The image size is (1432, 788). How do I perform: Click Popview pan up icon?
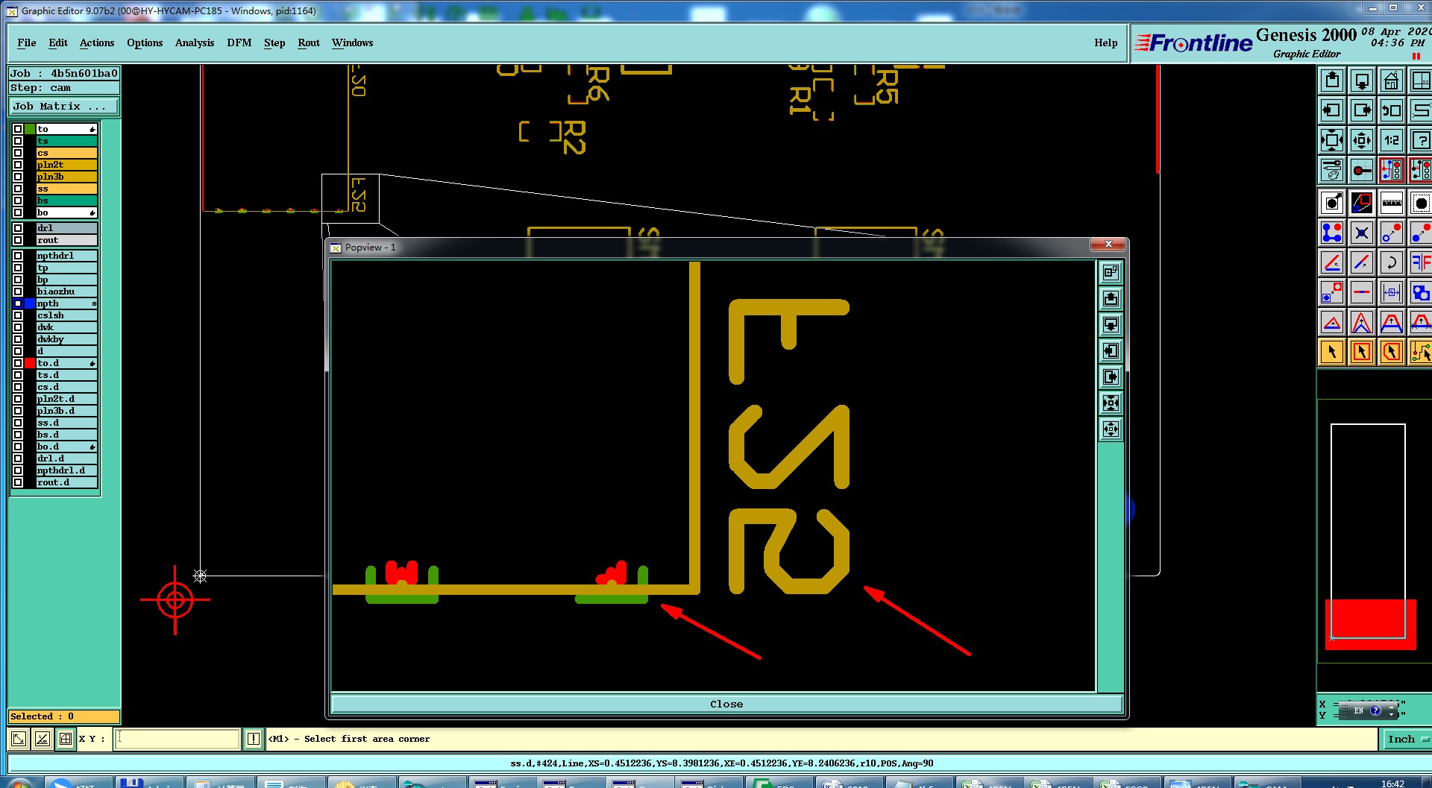(1111, 299)
